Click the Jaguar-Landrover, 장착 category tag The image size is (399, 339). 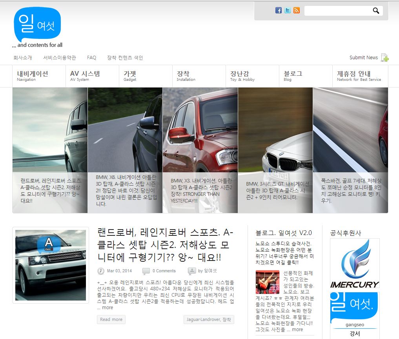[209, 319]
